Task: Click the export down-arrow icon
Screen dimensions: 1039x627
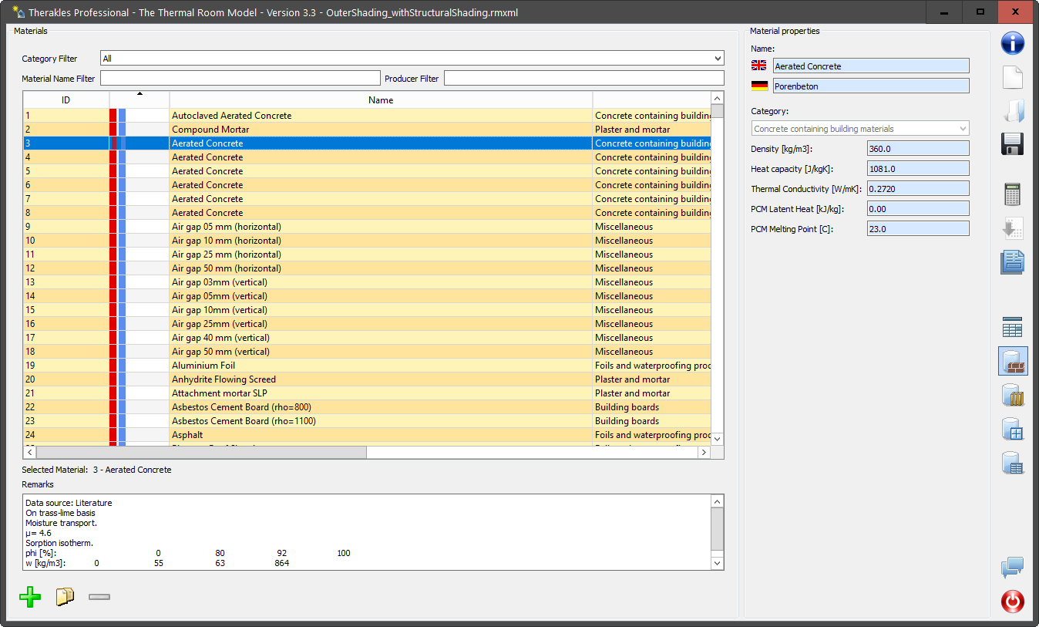Action: pyautogui.click(x=1013, y=229)
